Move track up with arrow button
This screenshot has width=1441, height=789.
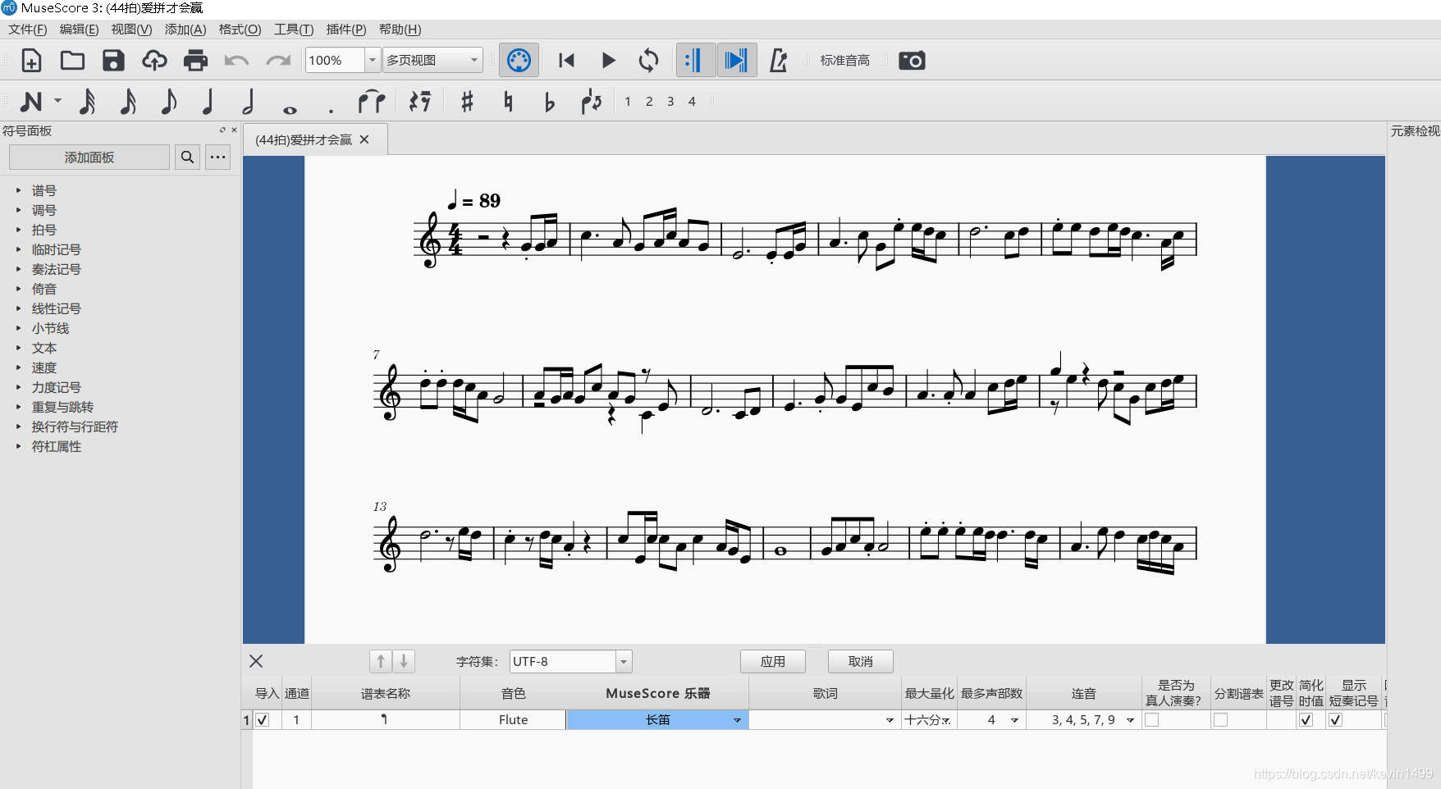tap(381, 661)
